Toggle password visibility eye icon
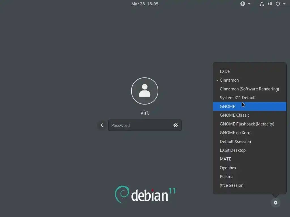The height and width of the screenshot is (217, 290). point(176,125)
